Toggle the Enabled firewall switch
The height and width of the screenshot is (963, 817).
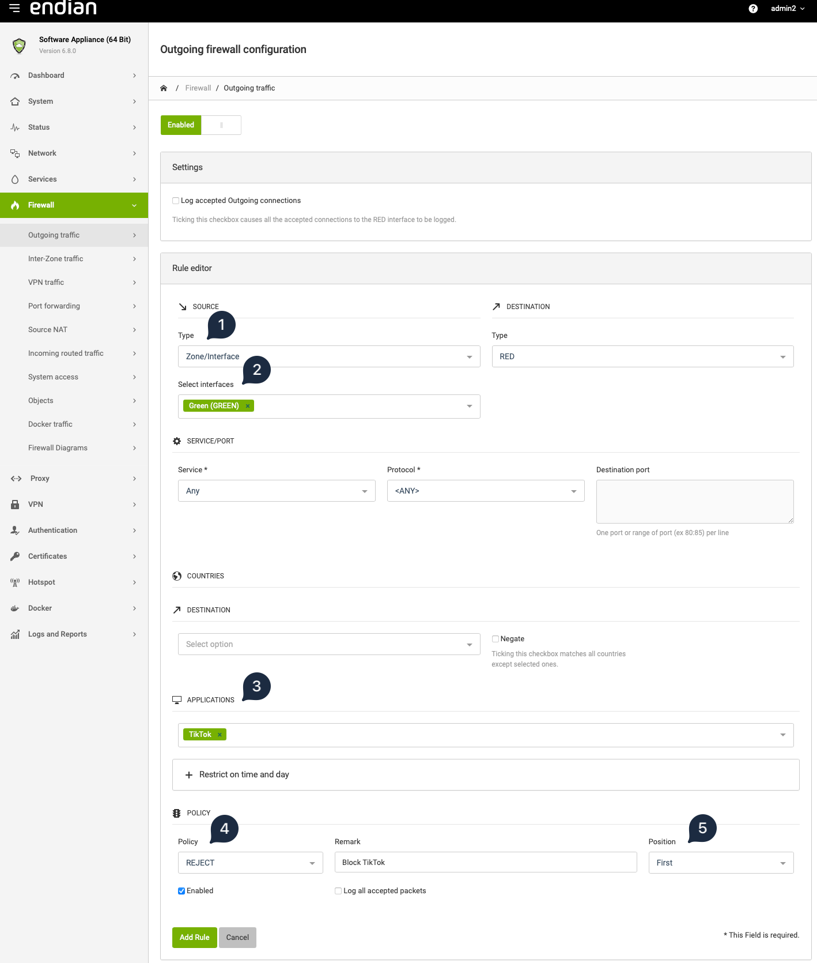(x=201, y=125)
